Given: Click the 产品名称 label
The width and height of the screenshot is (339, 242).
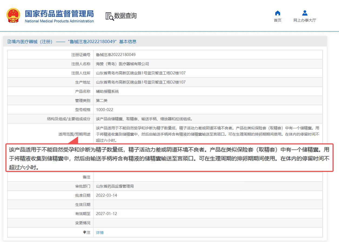Looking at the screenshot, I should click(x=83, y=91).
